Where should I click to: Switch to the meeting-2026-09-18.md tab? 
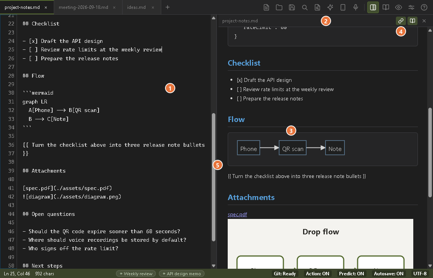(x=84, y=7)
